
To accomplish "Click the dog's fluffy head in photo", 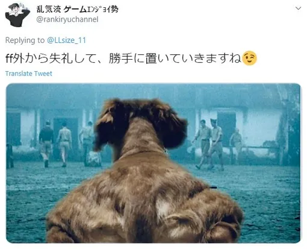I will coord(140,125).
